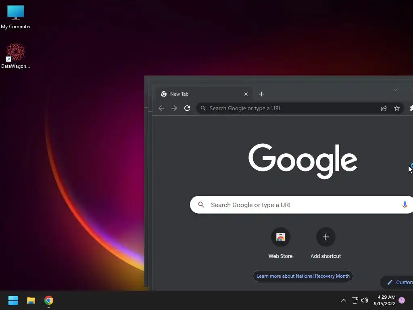Click the Google logo
This screenshot has width=413, height=310.
tap(302, 161)
